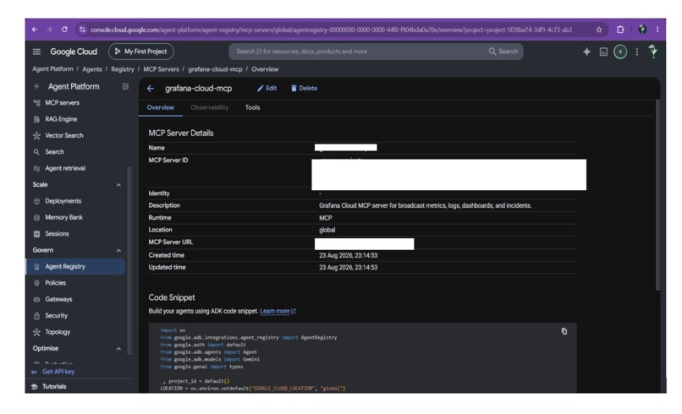Click the browser forward arrow
Image resolution: width=682 pixels, height=414 pixels.
coord(49,30)
